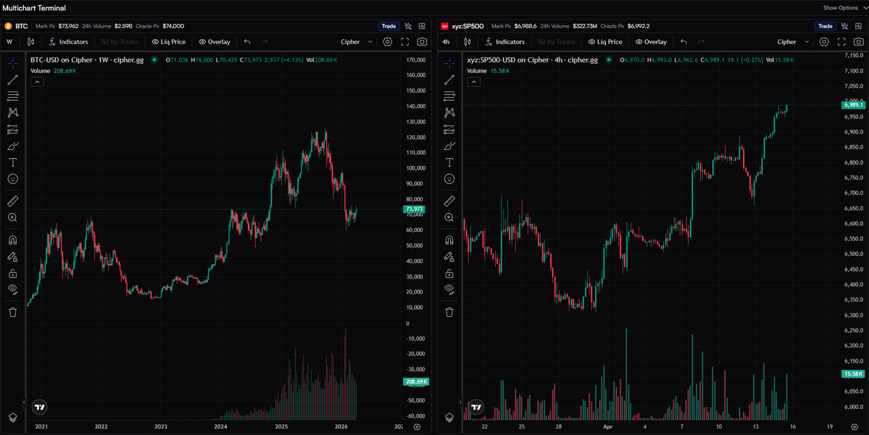Select the crosshair cursor tool in BTC chart
Viewport: 869px width, 435px height.
click(13, 63)
